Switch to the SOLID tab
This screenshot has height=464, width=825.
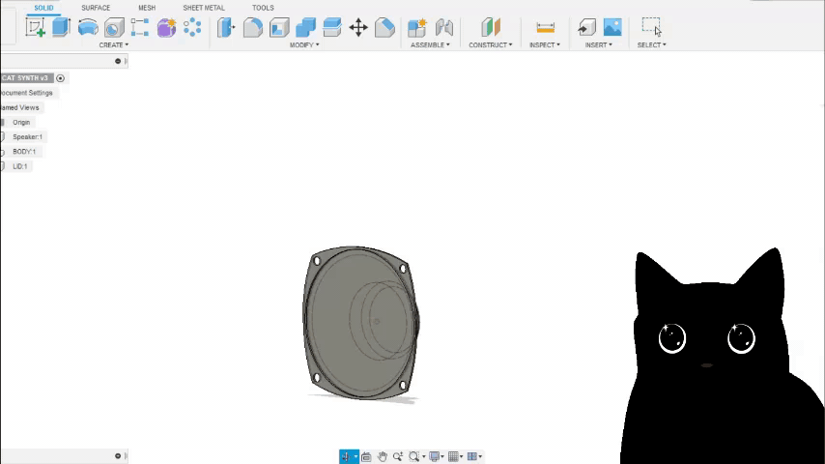(43, 8)
